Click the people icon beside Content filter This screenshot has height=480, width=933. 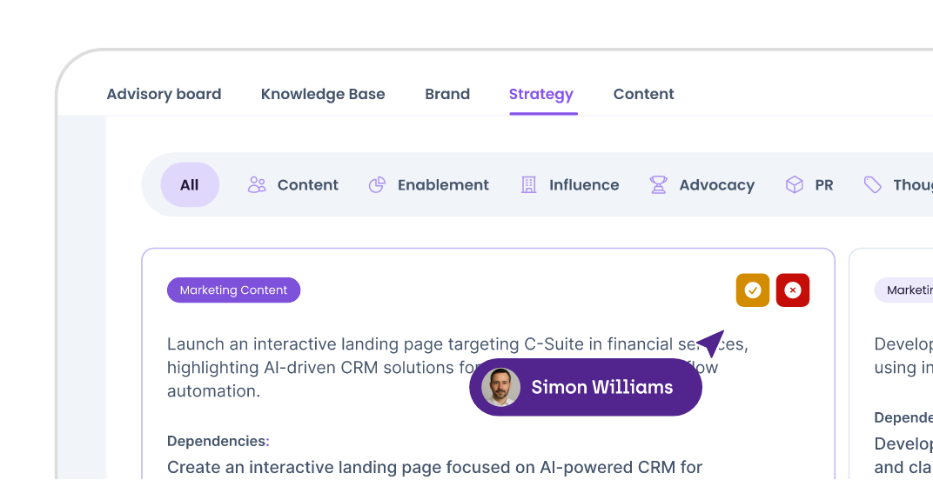(x=257, y=184)
